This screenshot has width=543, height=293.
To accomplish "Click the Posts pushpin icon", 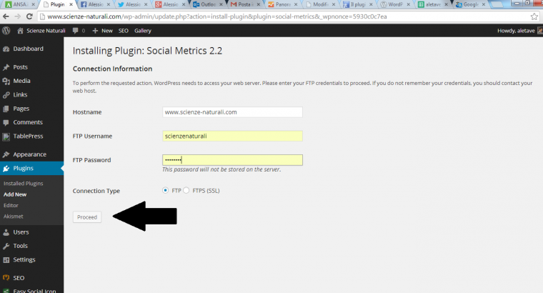I will pos(6,67).
